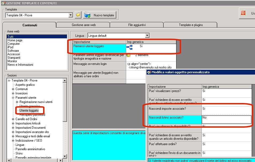255x162 pixels.
Task: Select Accessori in Aree web list
Action: pos(37,54)
